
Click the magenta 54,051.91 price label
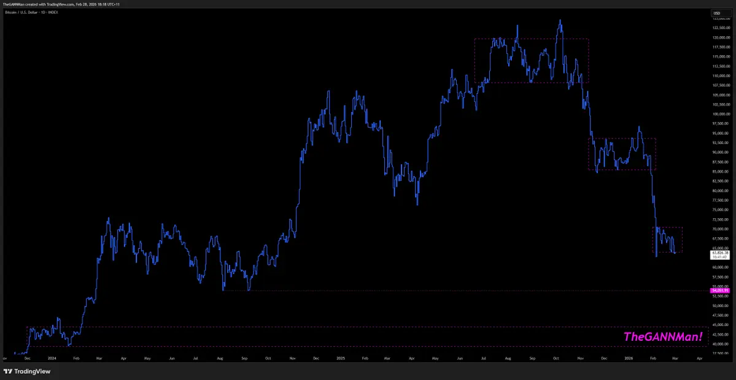coord(719,291)
